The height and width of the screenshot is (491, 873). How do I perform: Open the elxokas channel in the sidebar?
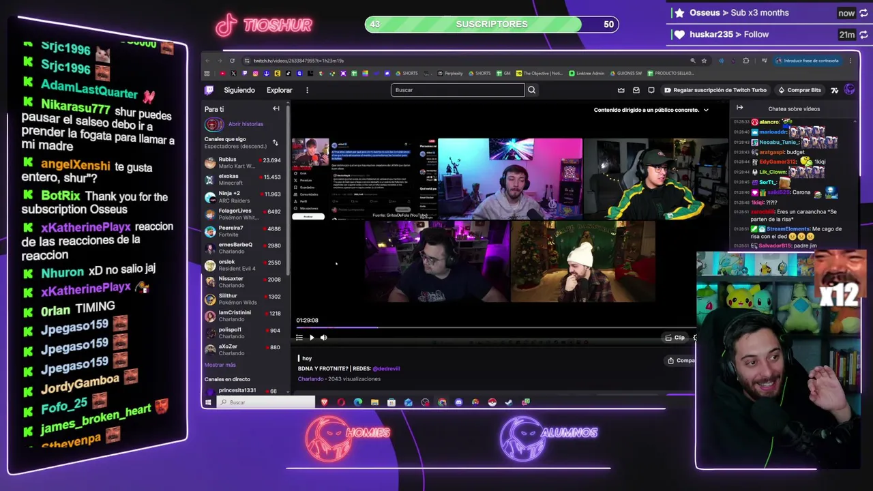click(x=243, y=180)
